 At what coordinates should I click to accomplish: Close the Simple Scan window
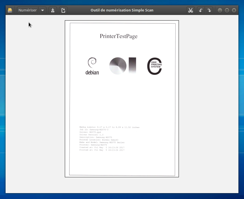(x=234, y=10)
